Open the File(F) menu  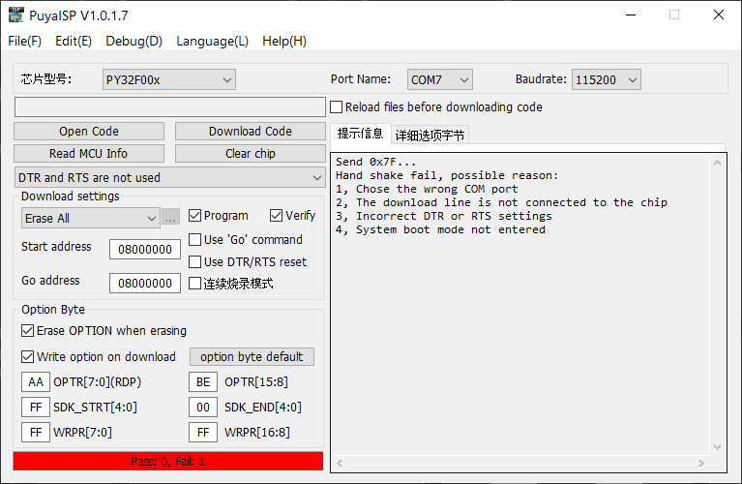click(x=24, y=42)
